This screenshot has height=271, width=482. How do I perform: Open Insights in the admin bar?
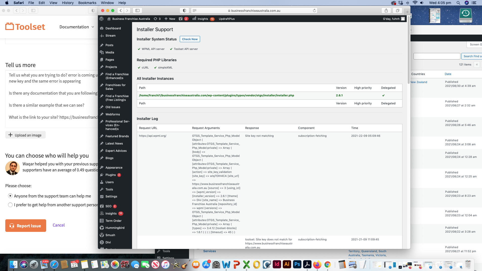(x=203, y=19)
